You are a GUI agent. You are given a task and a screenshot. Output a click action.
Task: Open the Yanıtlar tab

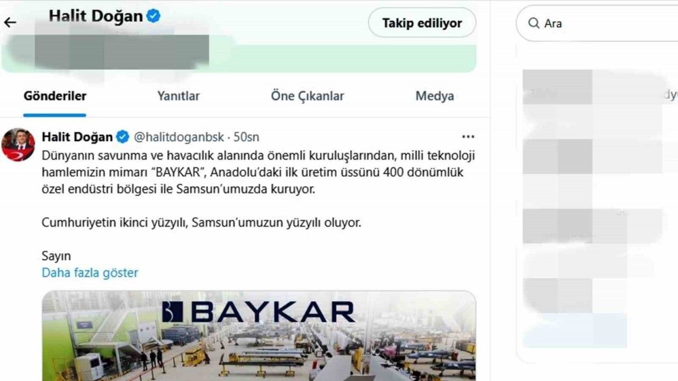[179, 96]
